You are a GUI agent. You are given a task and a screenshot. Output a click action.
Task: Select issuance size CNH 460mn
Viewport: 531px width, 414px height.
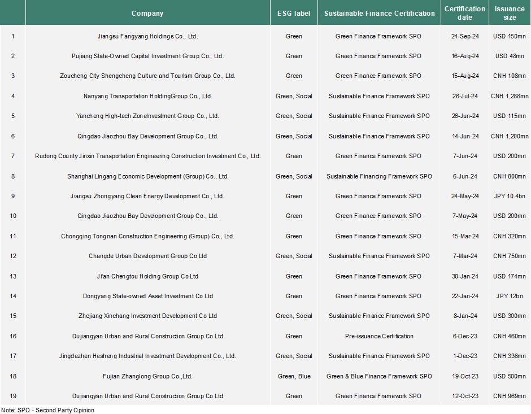click(510, 336)
